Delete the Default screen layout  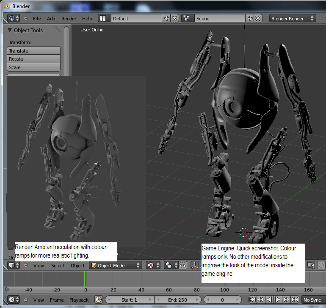pos(174,18)
